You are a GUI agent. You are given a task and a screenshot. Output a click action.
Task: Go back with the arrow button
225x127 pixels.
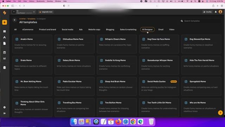(15, 20)
